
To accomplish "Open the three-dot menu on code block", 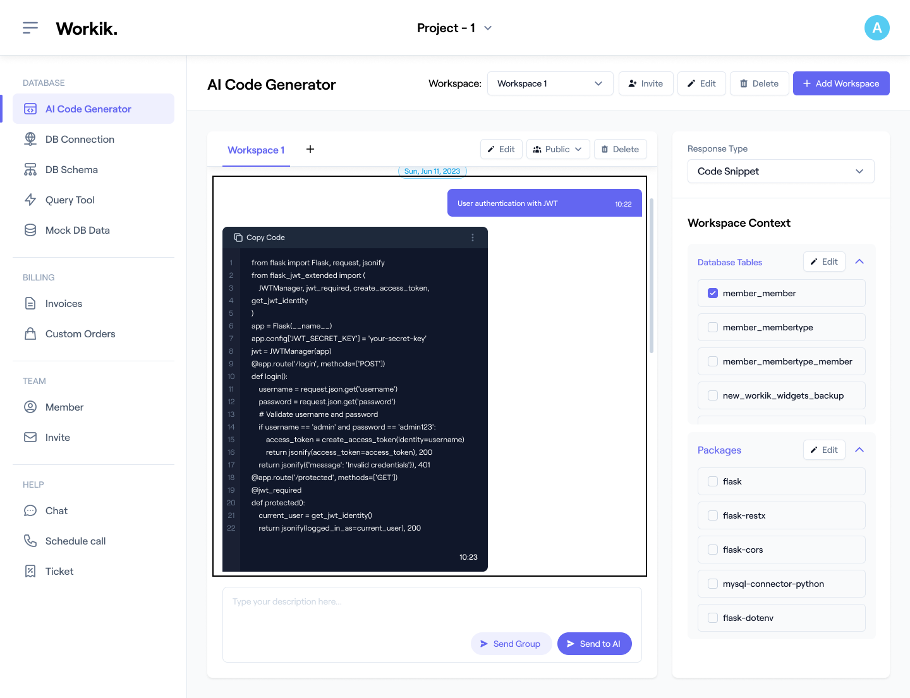I will 472,238.
